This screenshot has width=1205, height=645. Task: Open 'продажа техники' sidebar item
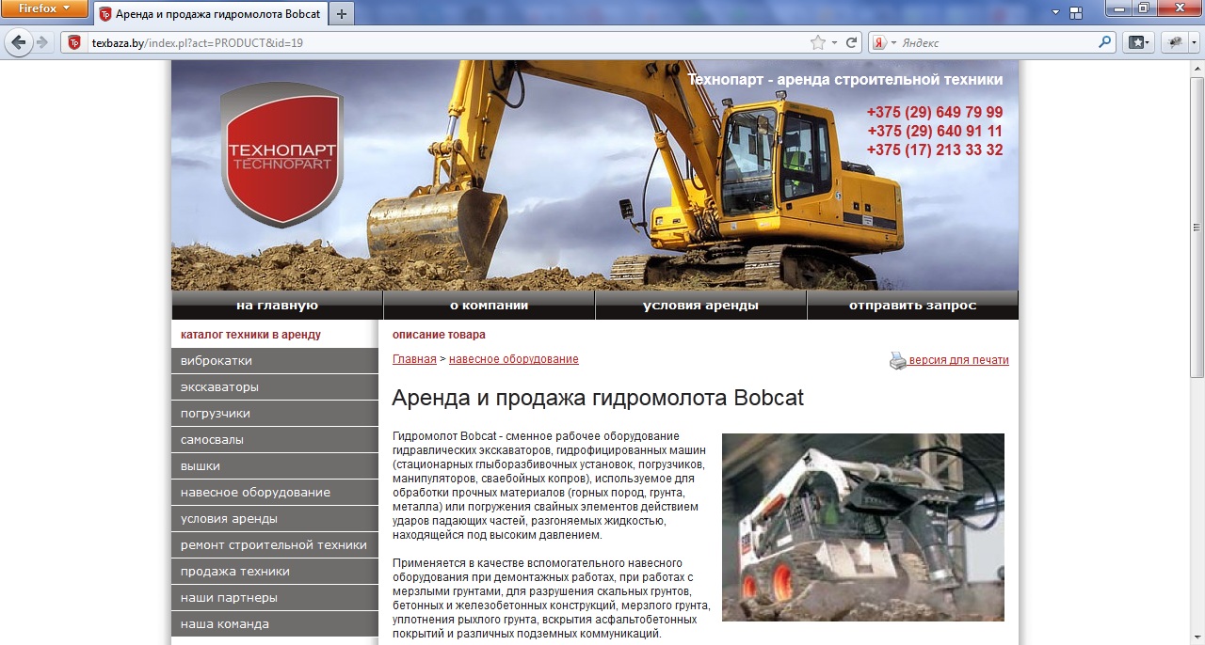(275, 572)
